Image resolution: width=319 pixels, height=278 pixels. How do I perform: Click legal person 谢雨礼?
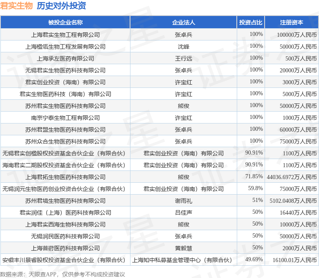pos(184,201)
